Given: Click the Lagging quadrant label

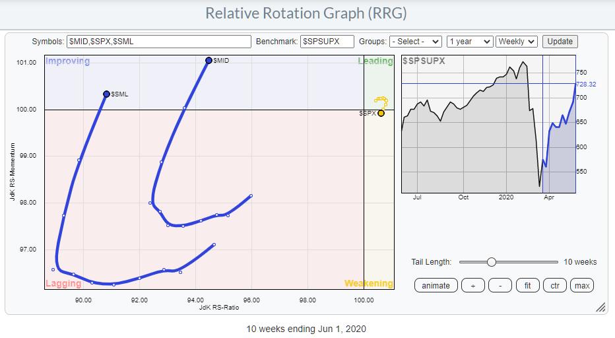Looking at the screenshot, I should click(63, 284).
